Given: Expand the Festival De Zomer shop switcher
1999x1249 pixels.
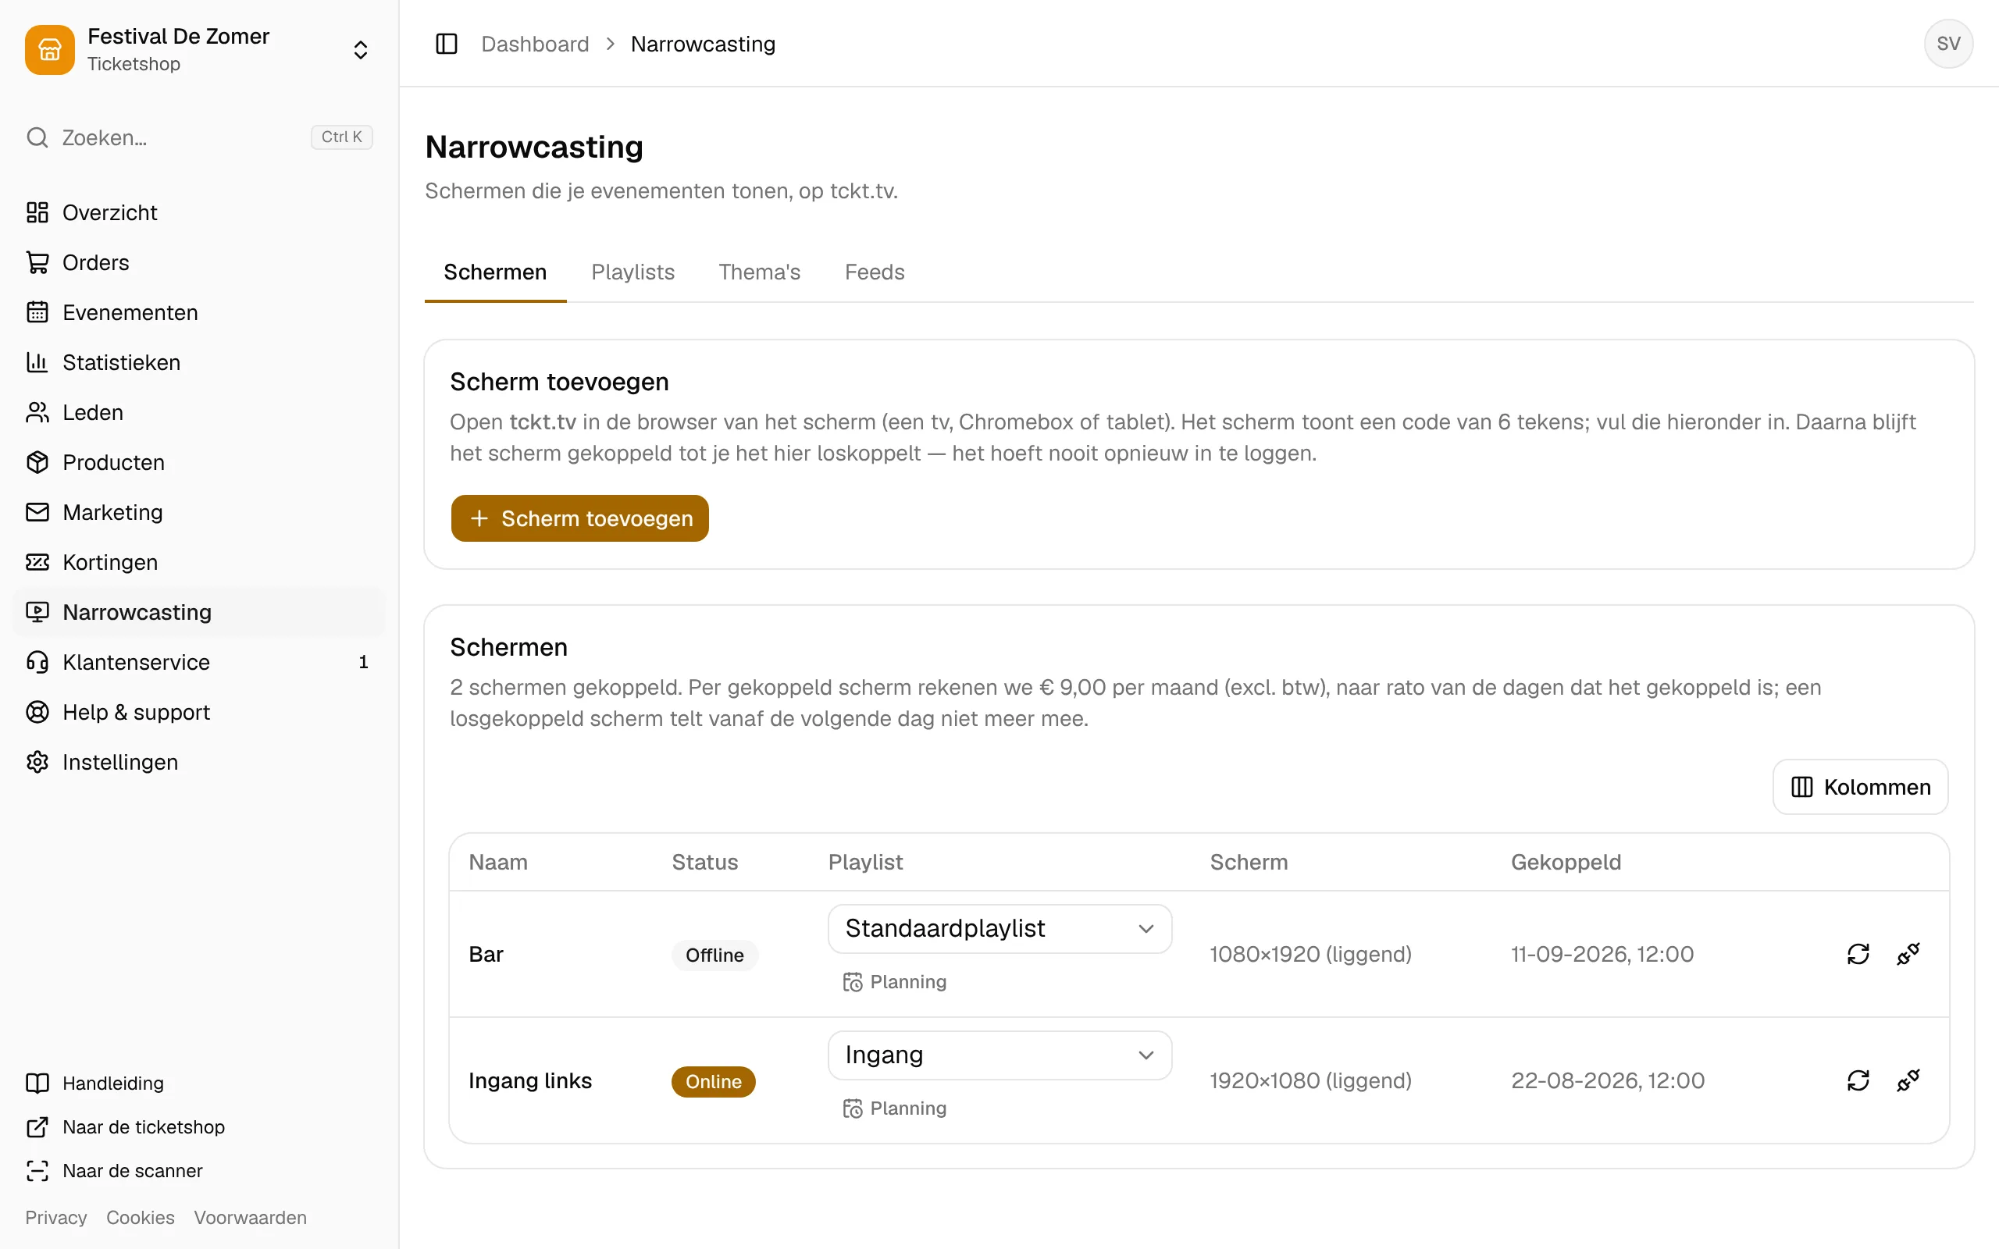Looking at the screenshot, I should (199, 49).
